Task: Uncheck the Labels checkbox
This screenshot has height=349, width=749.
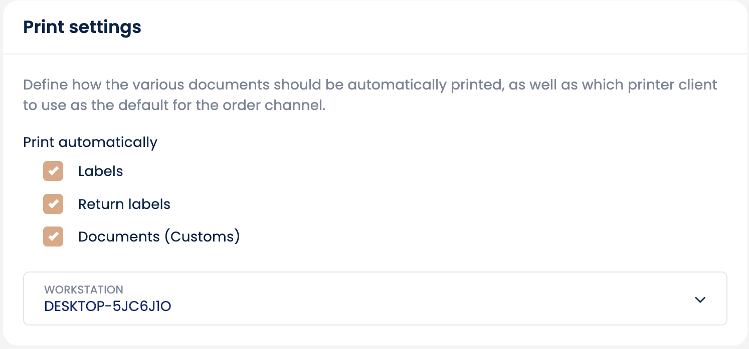Action: point(53,171)
